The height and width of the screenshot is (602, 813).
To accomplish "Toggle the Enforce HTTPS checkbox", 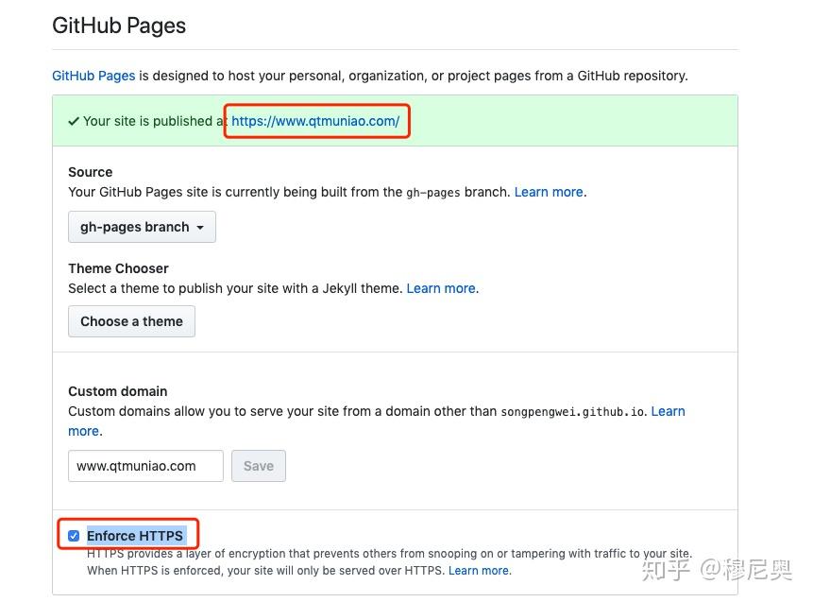I will click(74, 536).
